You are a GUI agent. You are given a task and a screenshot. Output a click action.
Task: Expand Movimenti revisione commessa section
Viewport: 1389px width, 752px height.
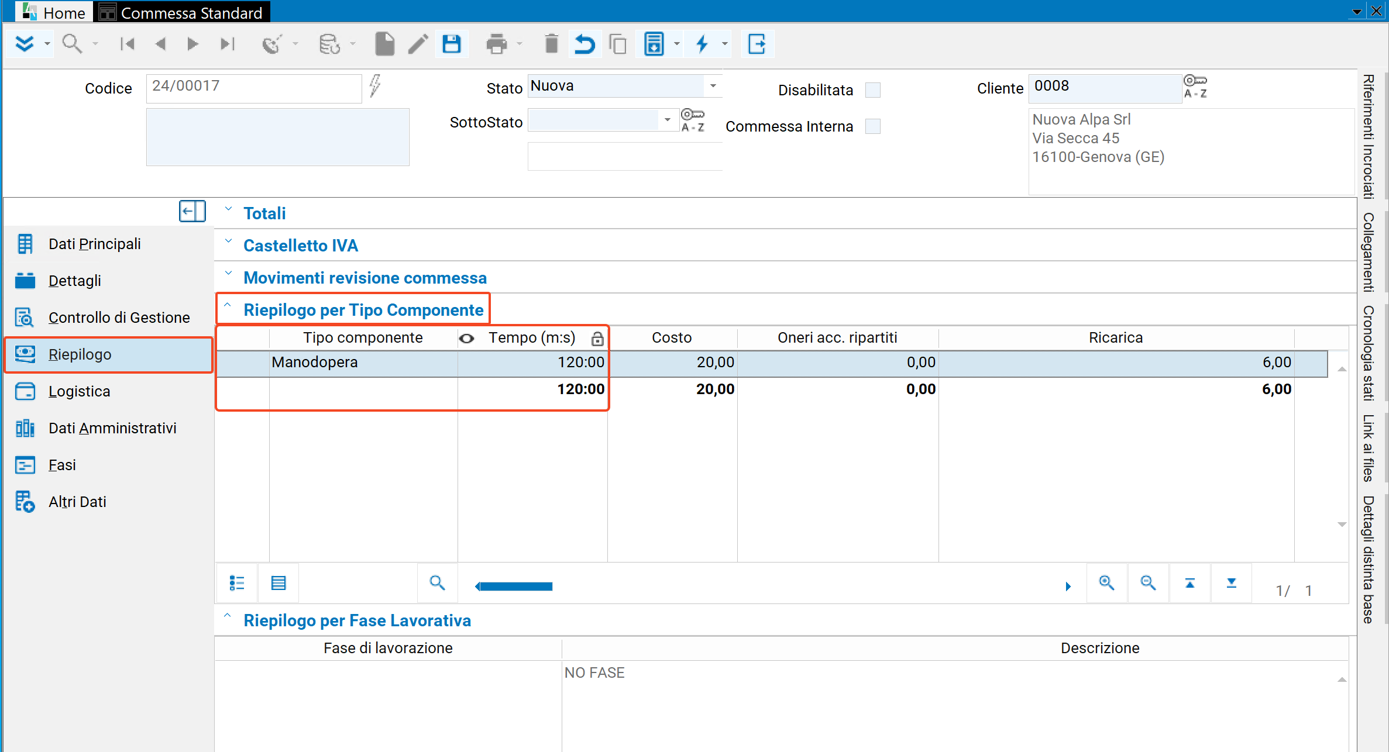pos(228,274)
